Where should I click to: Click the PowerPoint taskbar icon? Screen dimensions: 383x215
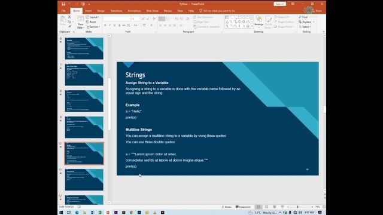(x=108, y=213)
